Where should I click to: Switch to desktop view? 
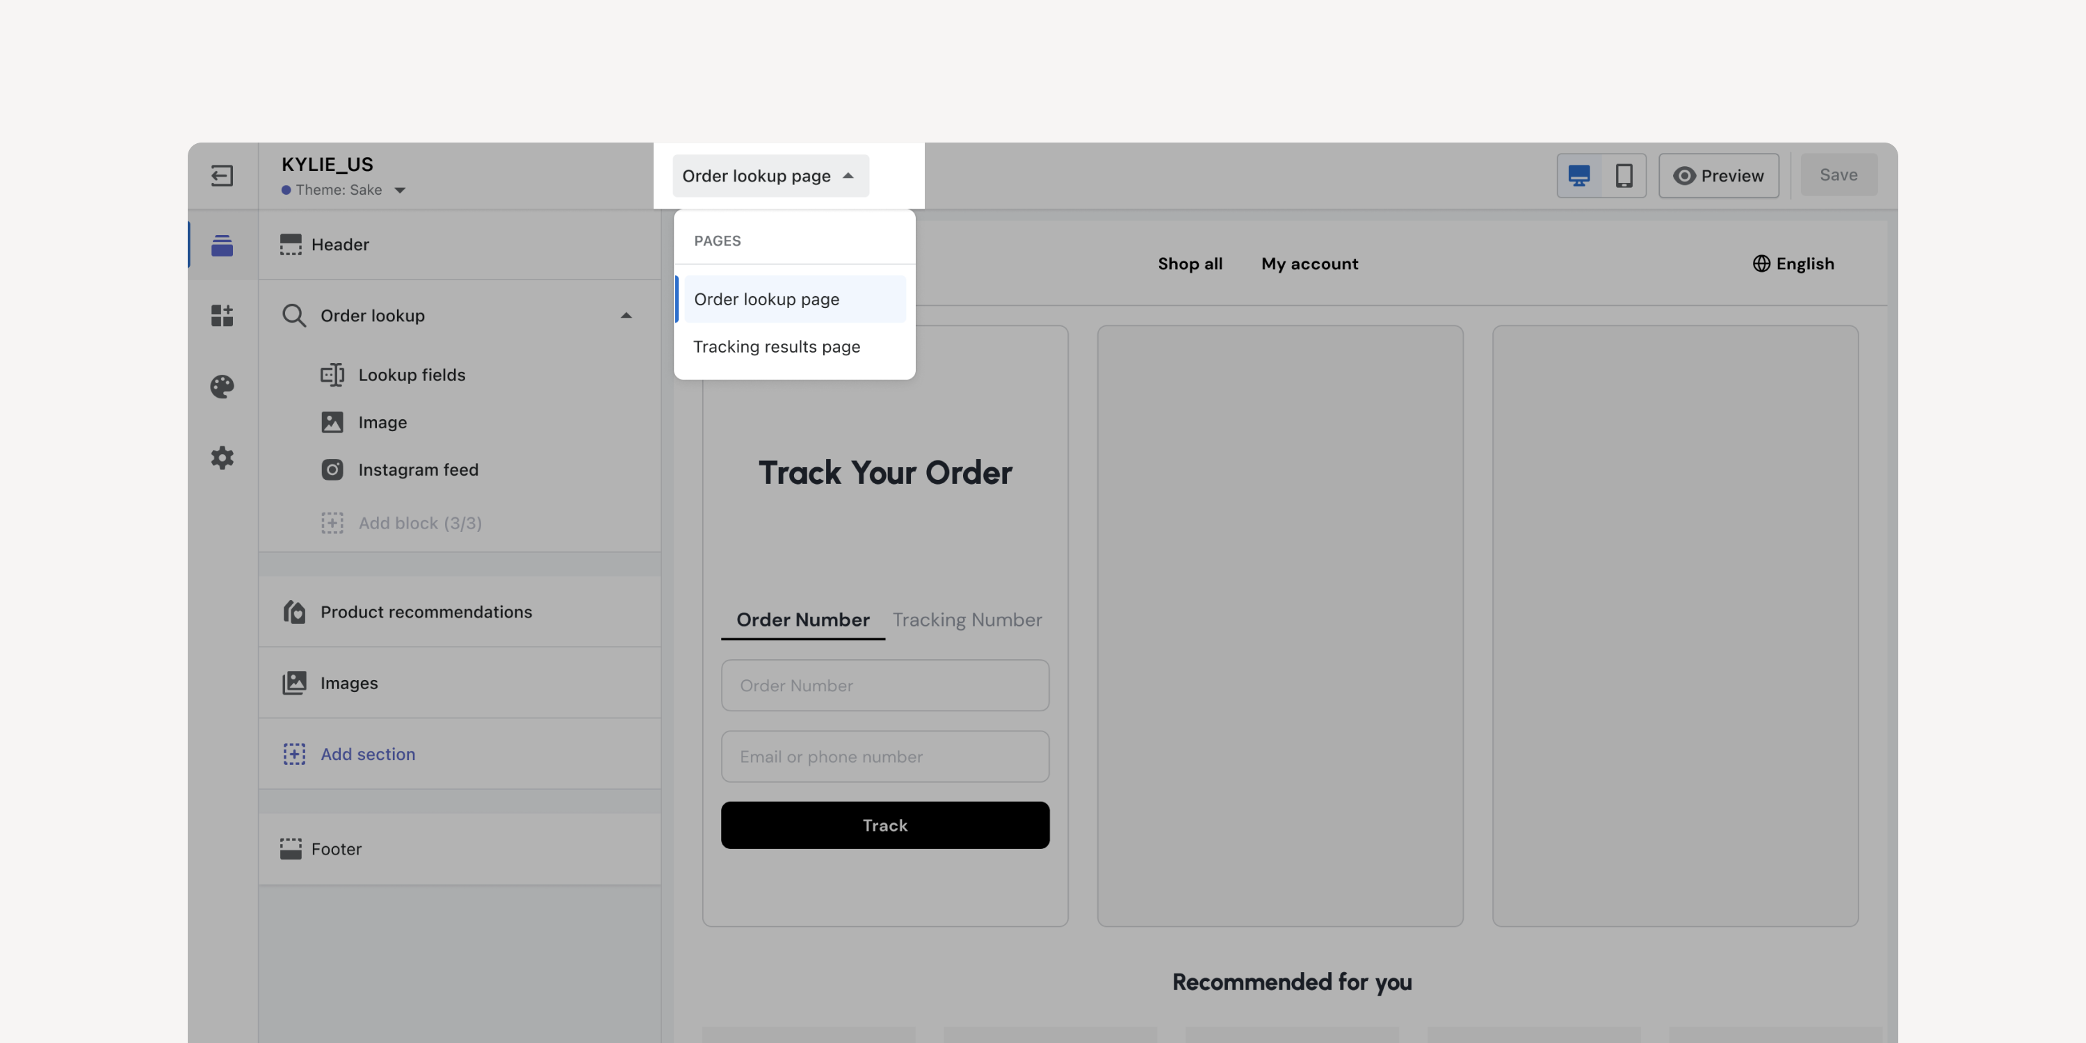pyautogui.click(x=1579, y=175)
